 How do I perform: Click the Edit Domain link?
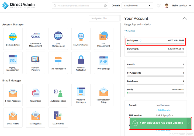[163, 110]
